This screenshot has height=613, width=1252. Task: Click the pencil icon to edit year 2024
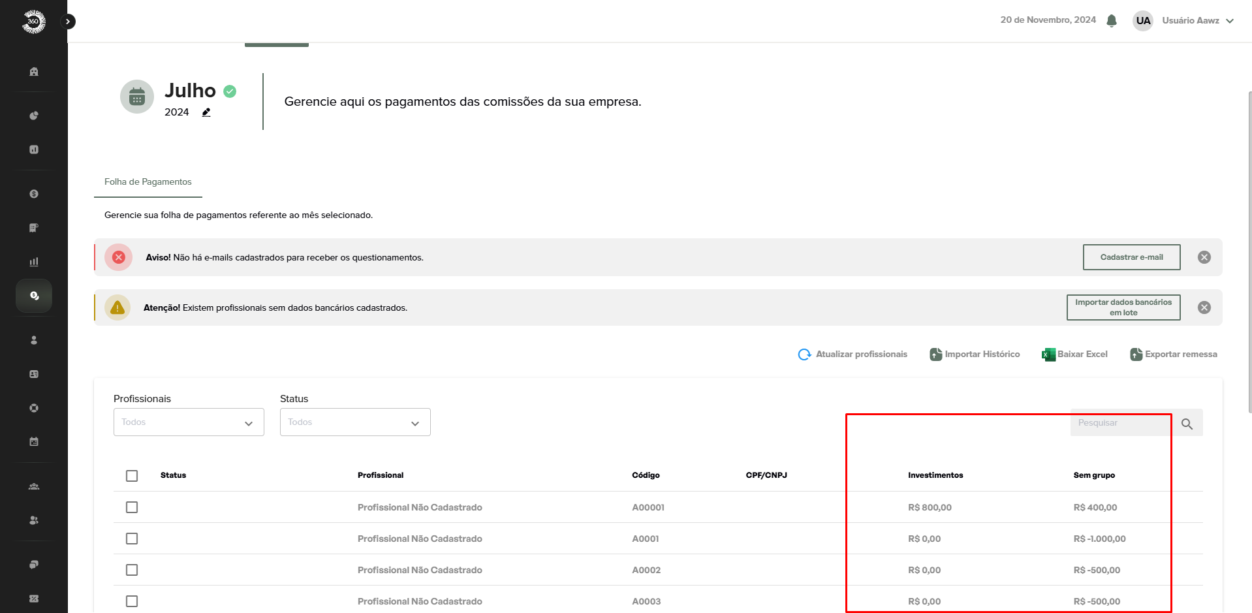pos(206,112)
